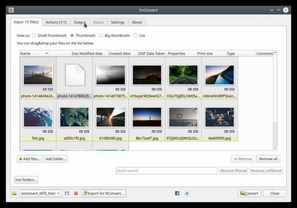Click Add files with the green plus
Viewport: 297px width, 208px height.
29,159
